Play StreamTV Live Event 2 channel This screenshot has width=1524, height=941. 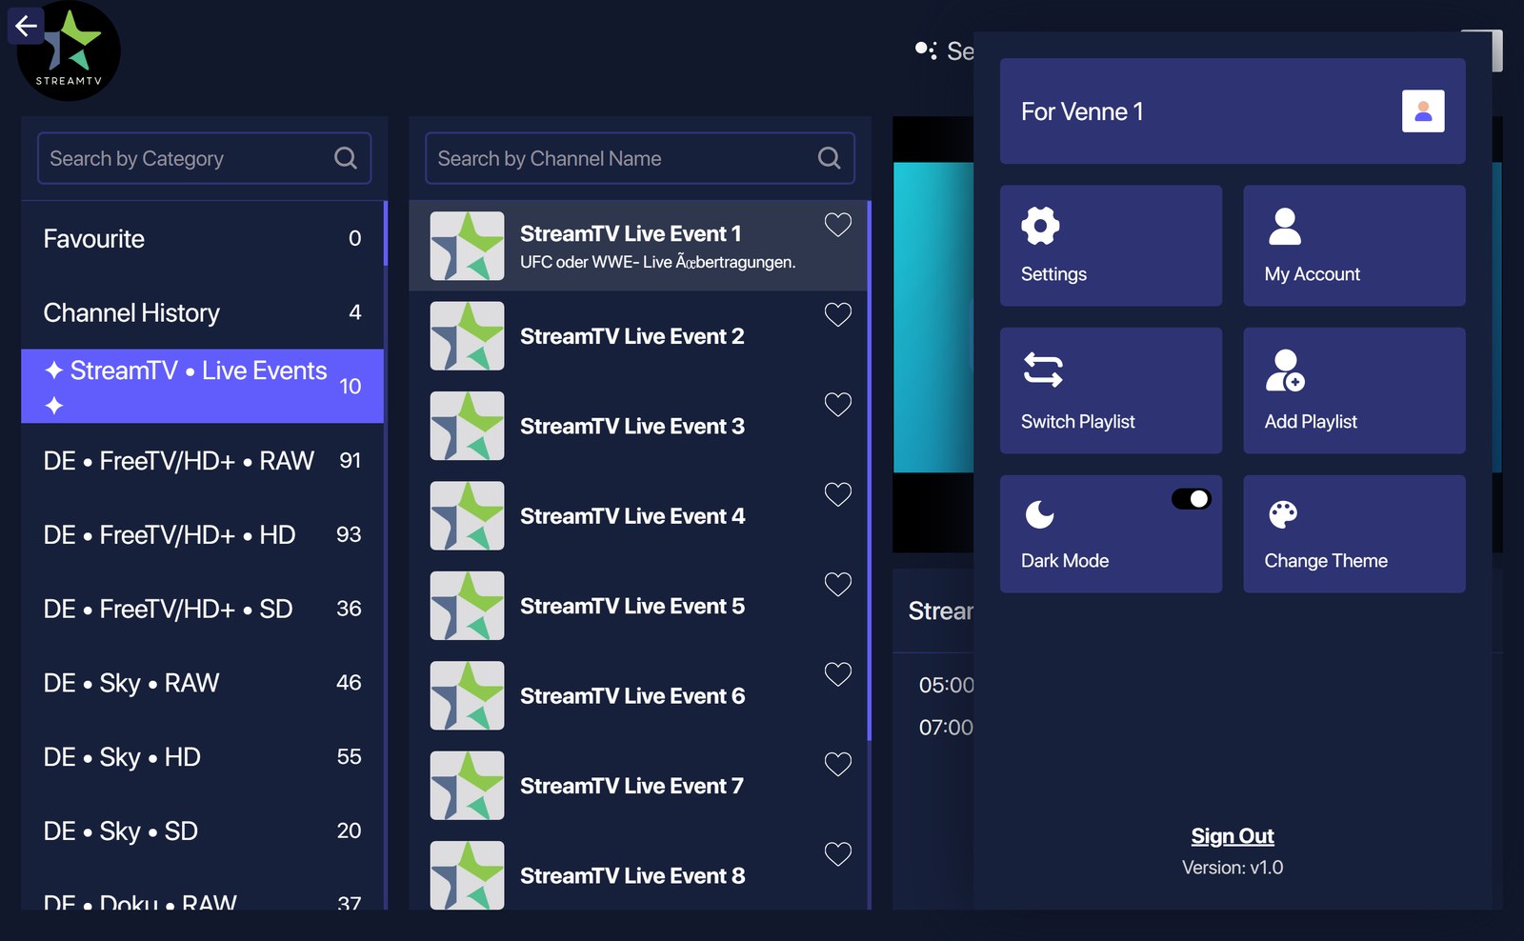638,336
